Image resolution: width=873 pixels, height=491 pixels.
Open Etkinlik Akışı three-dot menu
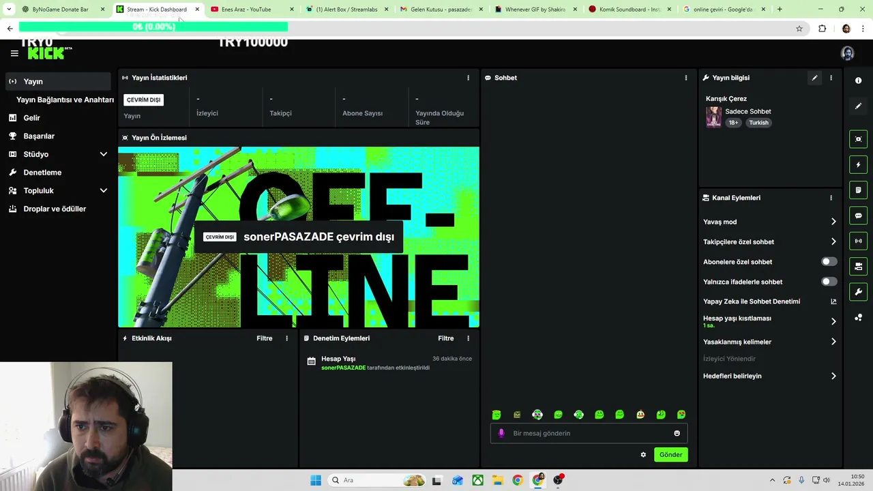click(286, 338)
